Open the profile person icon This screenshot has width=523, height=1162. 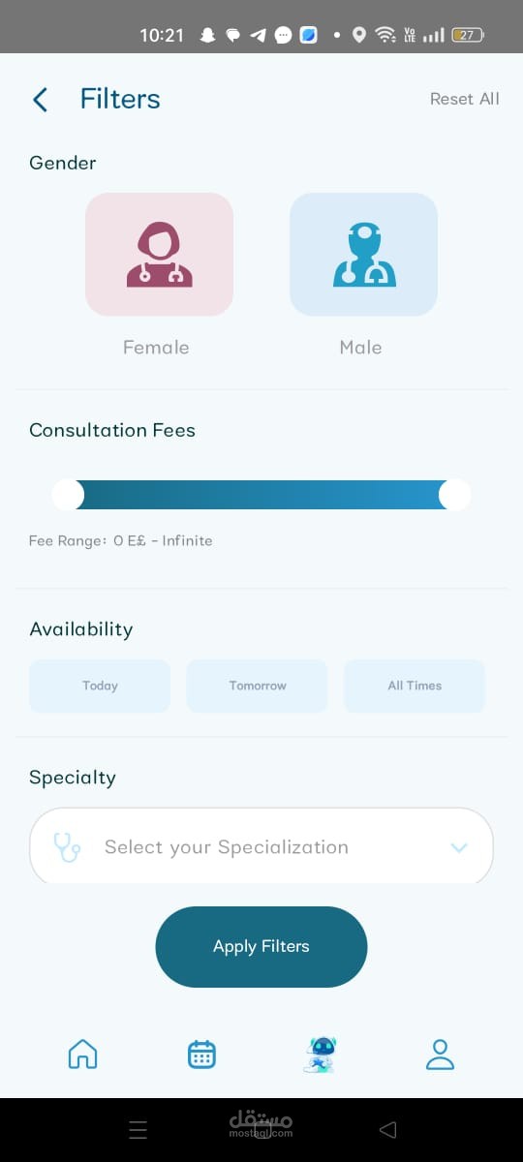440,1054
